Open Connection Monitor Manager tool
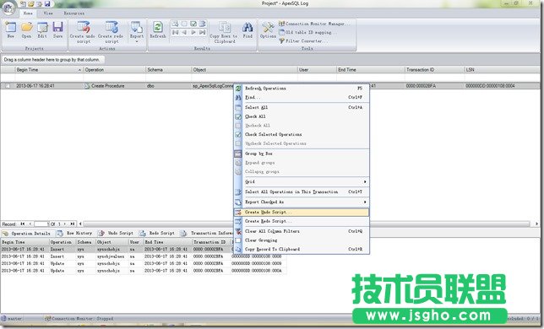This screenshot has height=329, width=544. coord(314,24)
